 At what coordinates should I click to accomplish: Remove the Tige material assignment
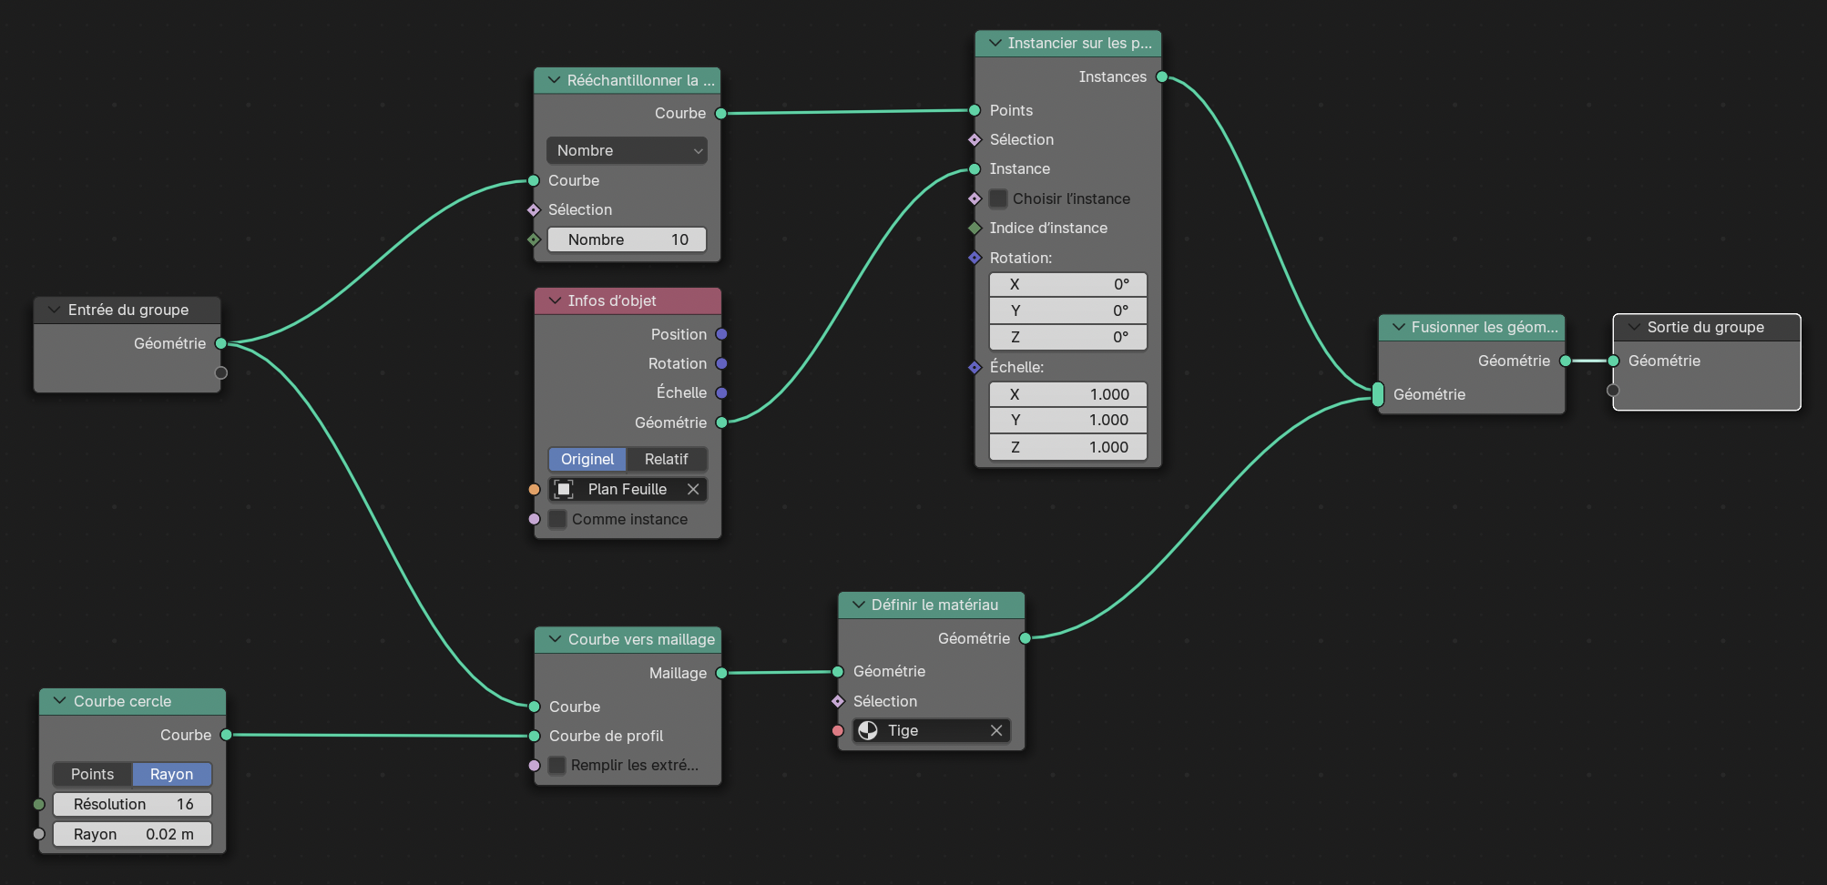pos(996,731)
